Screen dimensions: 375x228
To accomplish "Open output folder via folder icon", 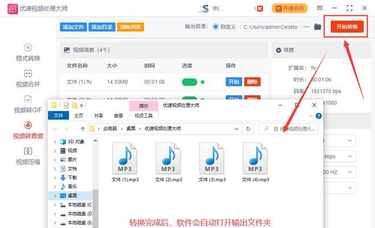I will pyautogui.click(x=317, y=27).
